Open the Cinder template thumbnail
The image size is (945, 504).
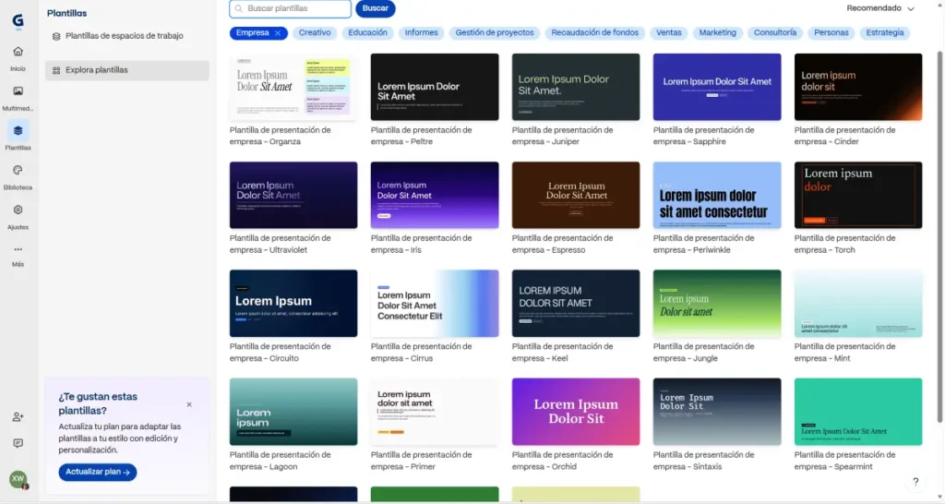(x=858, y=87)
